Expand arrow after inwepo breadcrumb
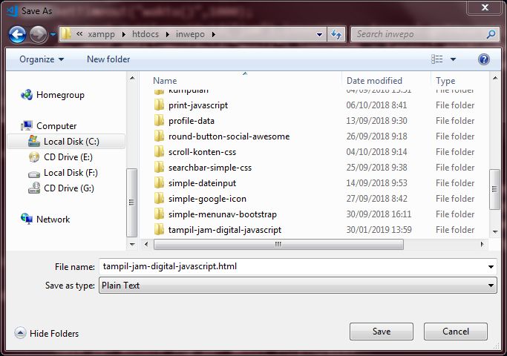Image resolution: width=507 pixels, height=356 pixels. (213, 34)
